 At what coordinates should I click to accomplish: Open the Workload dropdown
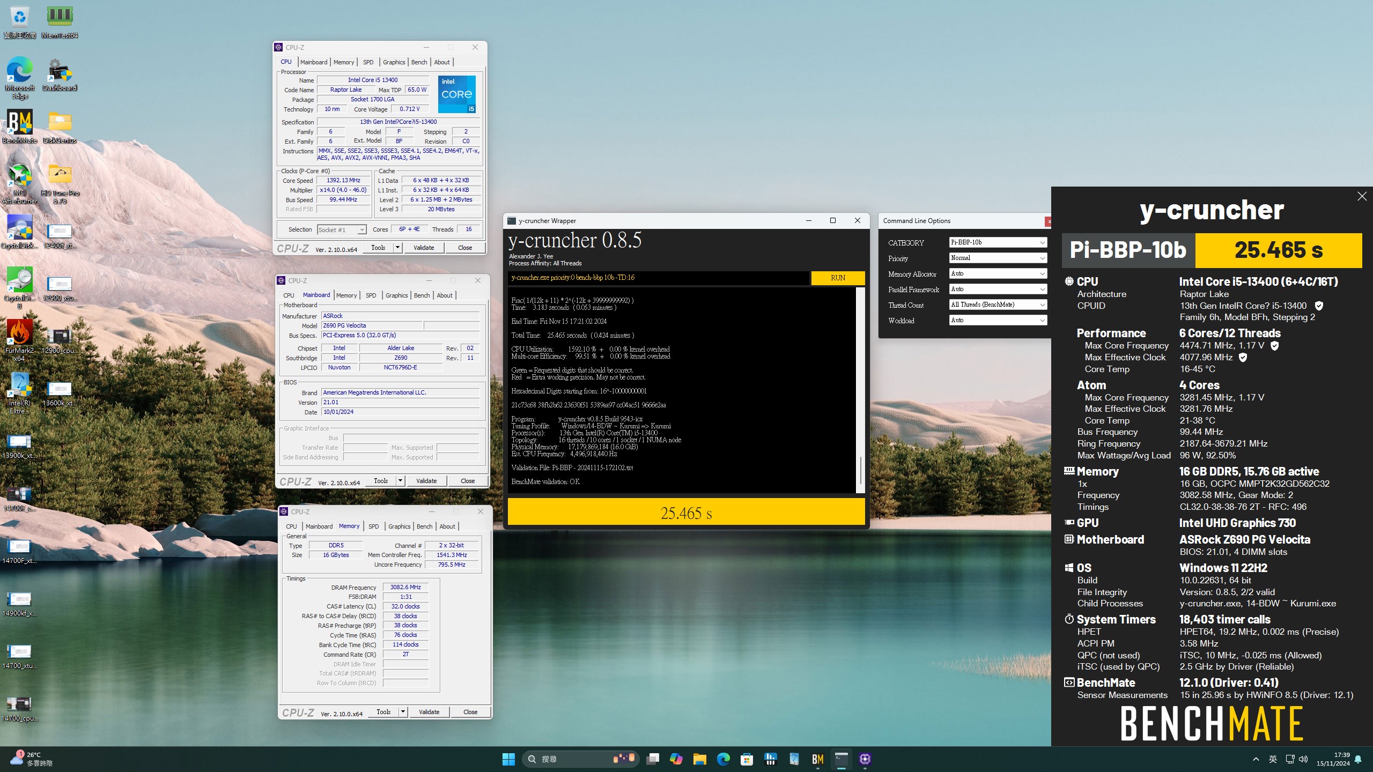click(998, 320)
